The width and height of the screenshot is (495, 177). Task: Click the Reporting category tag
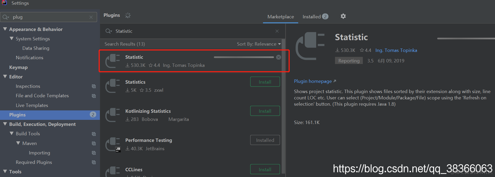pos(349,61)
